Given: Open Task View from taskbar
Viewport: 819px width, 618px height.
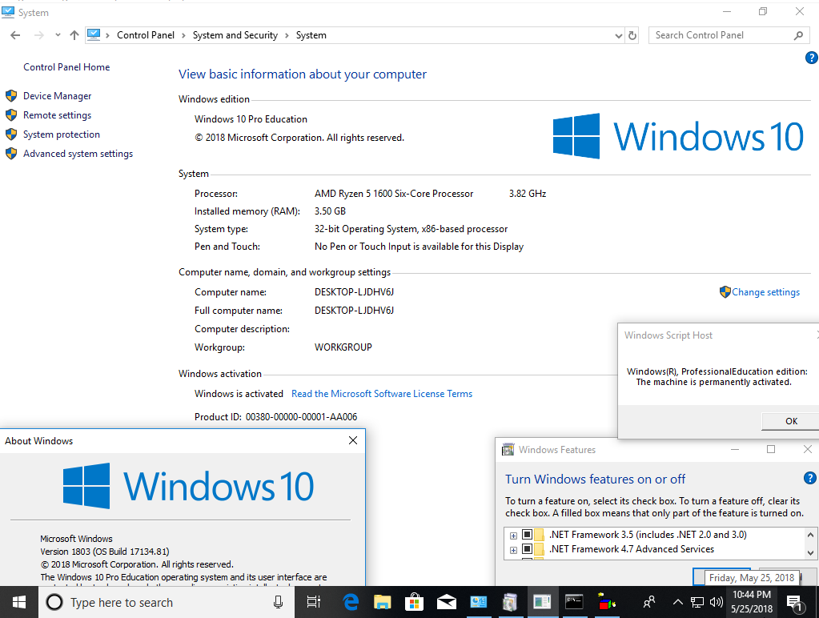Looking at the screenshot, I should click(x=314, y=602).
